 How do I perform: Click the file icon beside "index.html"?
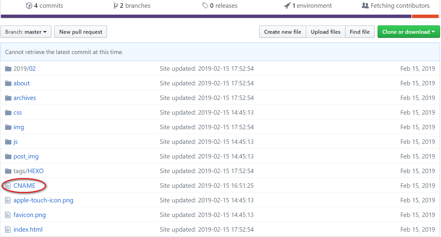click(8, 229)
